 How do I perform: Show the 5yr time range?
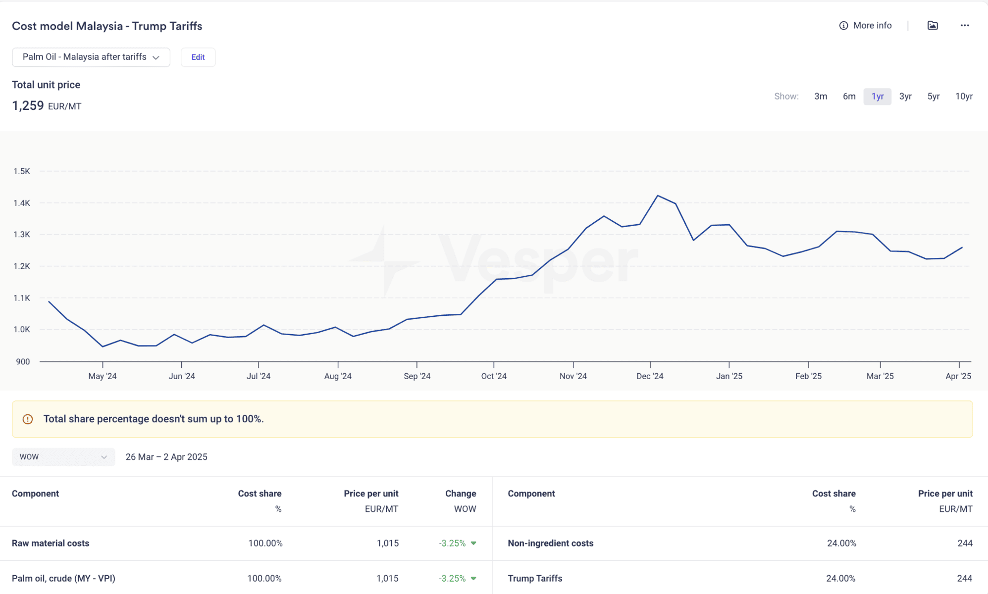coord(933,97)
